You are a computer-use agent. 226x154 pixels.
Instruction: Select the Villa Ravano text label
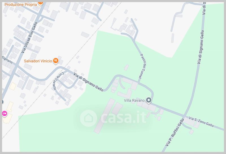coord(134,100)
